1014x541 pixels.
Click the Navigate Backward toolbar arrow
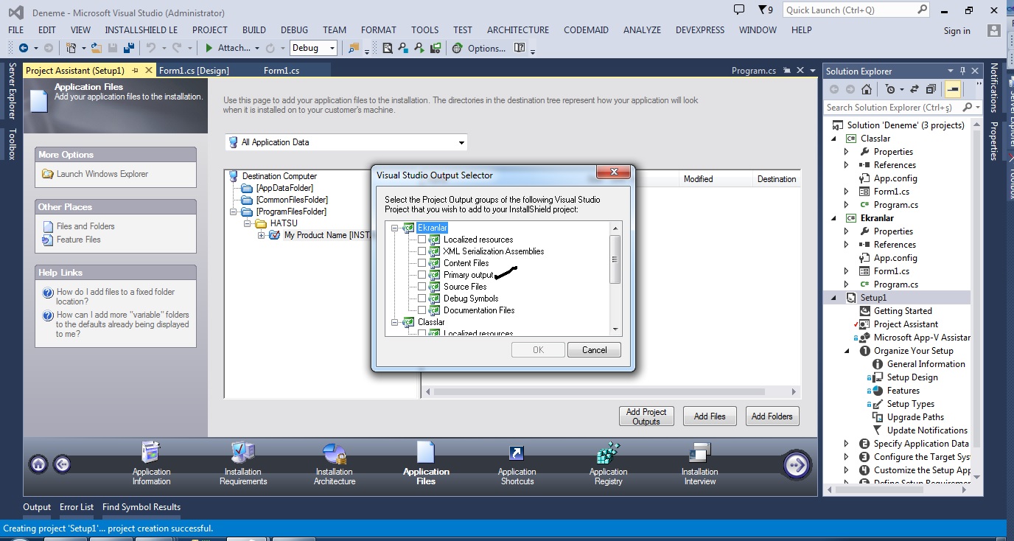(x=24, y=48)
